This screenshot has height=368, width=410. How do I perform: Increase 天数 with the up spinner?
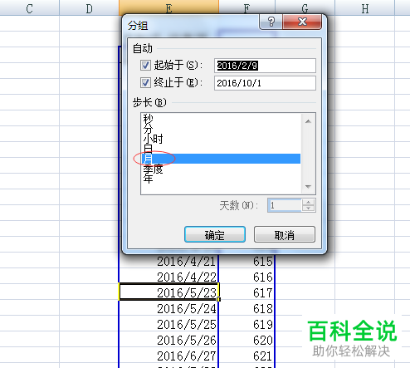coord(308,202)
